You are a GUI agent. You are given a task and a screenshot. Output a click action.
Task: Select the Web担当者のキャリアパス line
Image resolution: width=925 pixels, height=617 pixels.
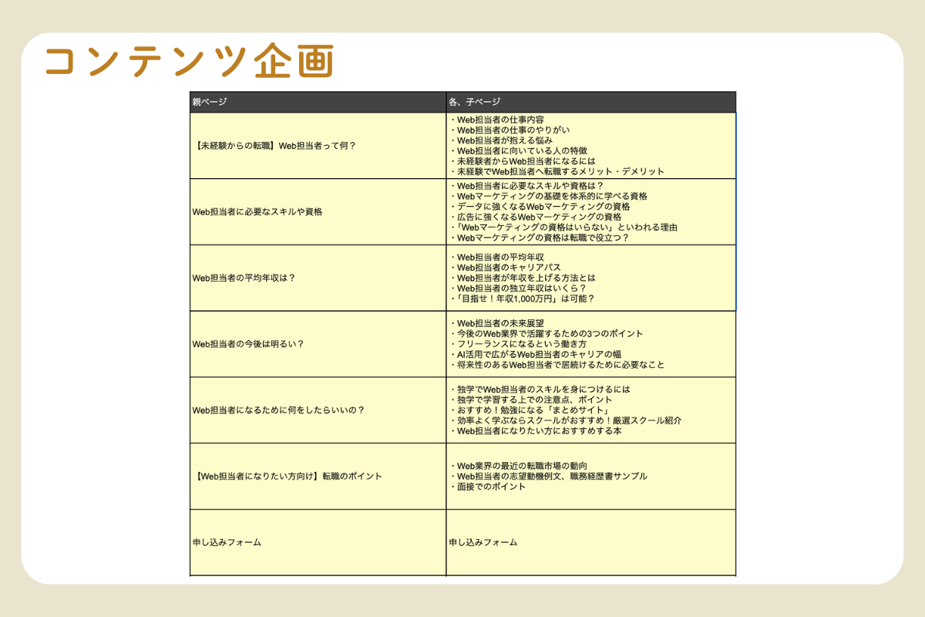(510, 267)
